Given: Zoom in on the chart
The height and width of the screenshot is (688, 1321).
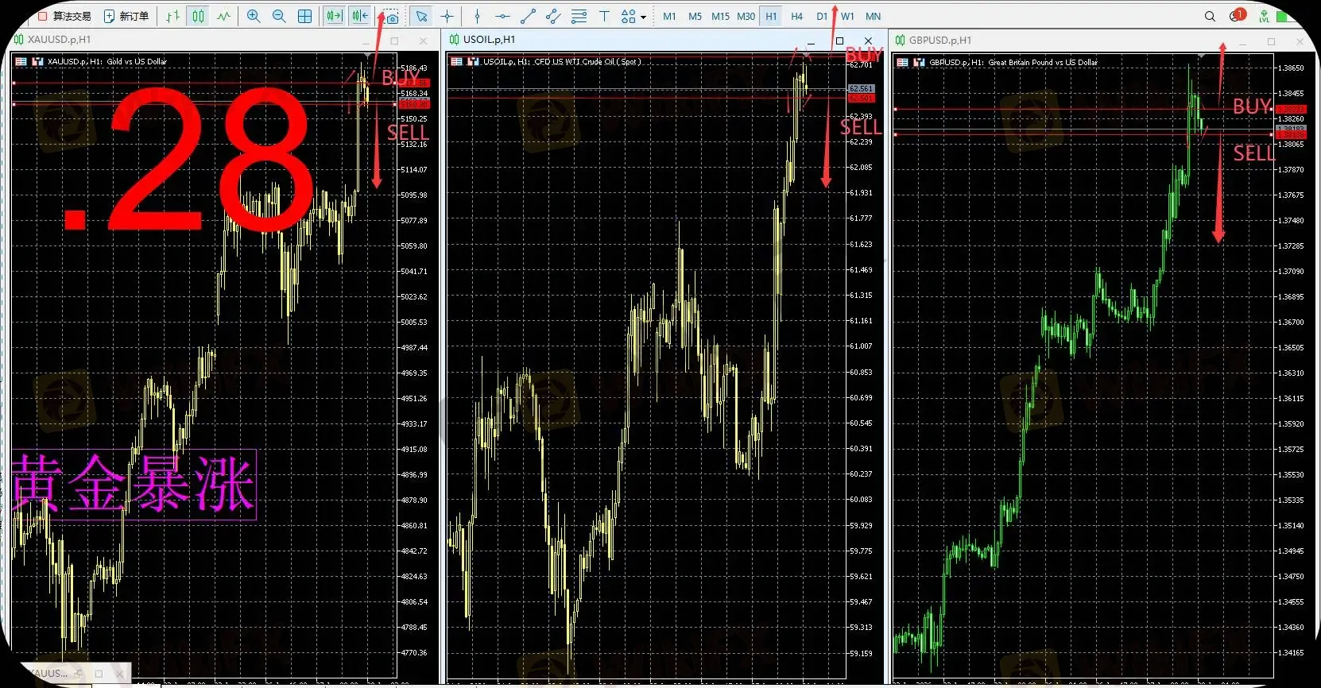Looking at the screenshot, I should tap(254, 16).
